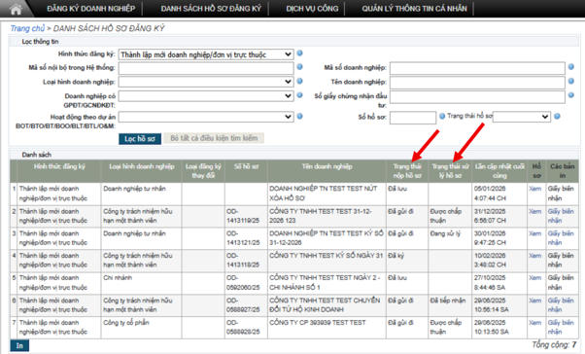This screenshot has height=354, width=585.
Task: Focus Số giấy chứng nhận đầu tư input
Action: (x=477, y=97)
